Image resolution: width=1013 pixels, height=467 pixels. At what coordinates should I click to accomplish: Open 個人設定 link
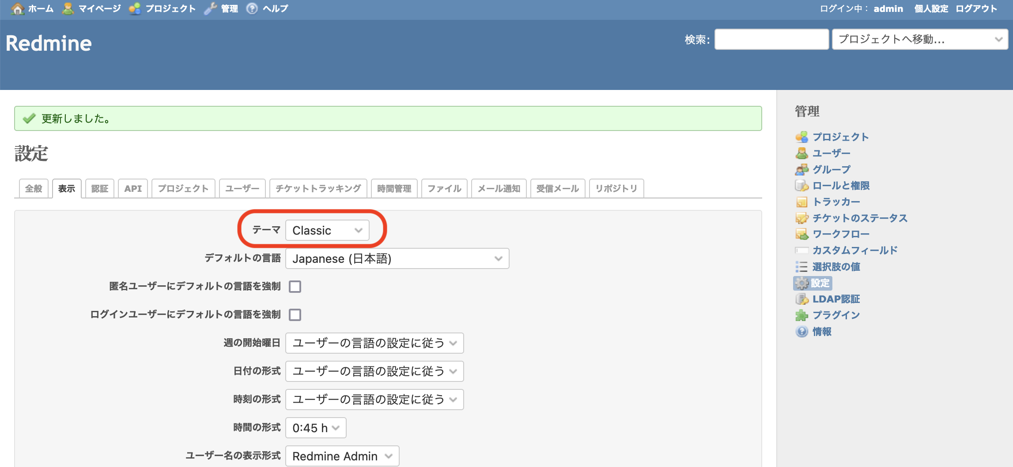(931, 9)
